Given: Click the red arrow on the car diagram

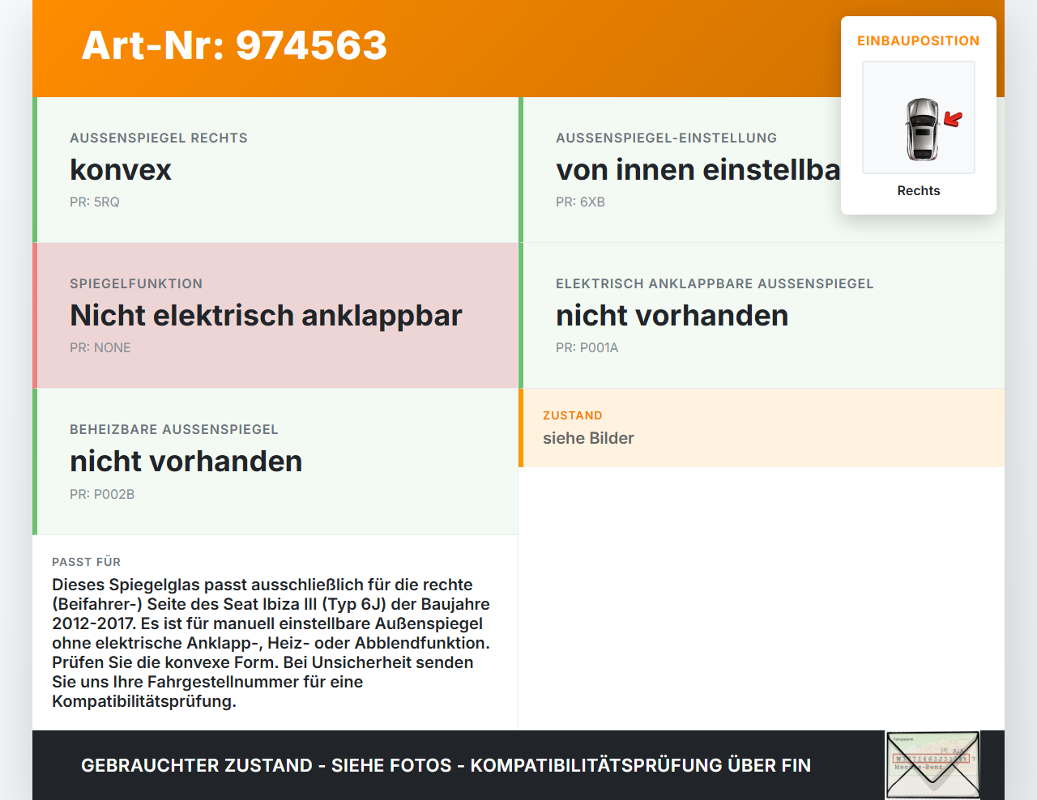Looking at the screenshot, I should (954, 120).
